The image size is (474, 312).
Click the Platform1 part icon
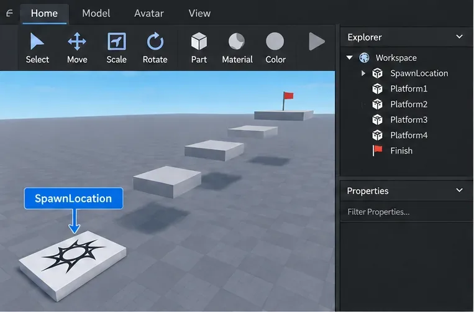click(377, 89)
